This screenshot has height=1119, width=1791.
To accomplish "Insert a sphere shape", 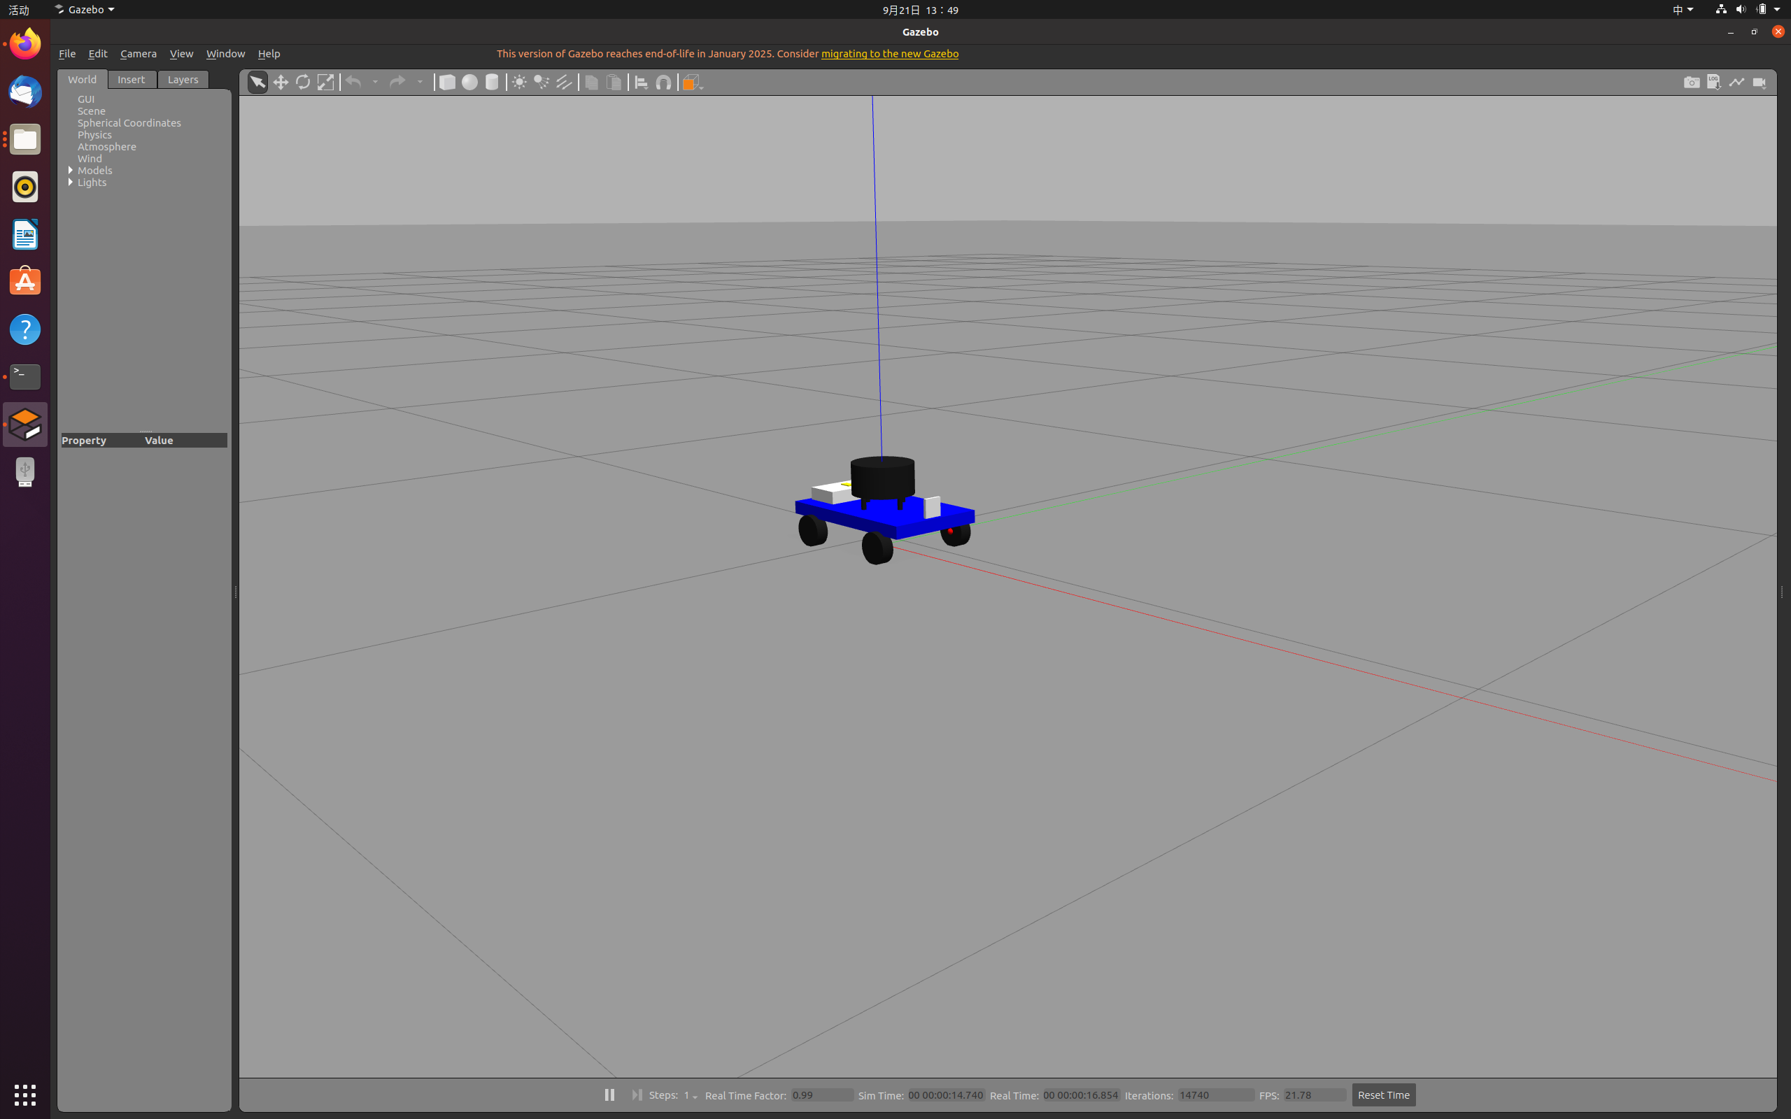I will click(469, 82).
